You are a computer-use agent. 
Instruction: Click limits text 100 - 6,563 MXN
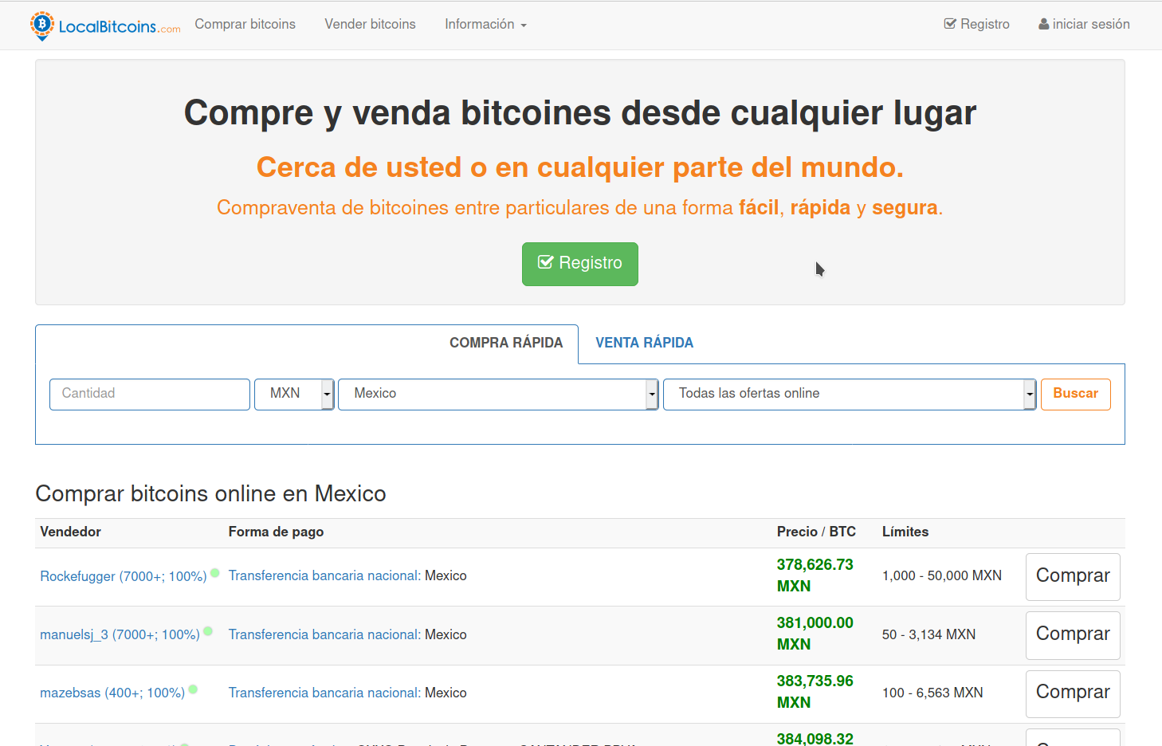pos(932,693)
